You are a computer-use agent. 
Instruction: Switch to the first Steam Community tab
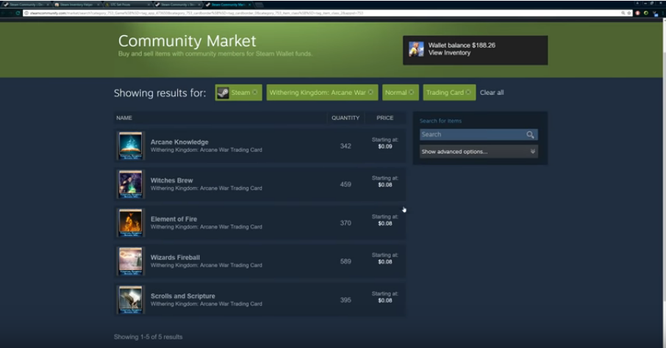coord(26,4)
